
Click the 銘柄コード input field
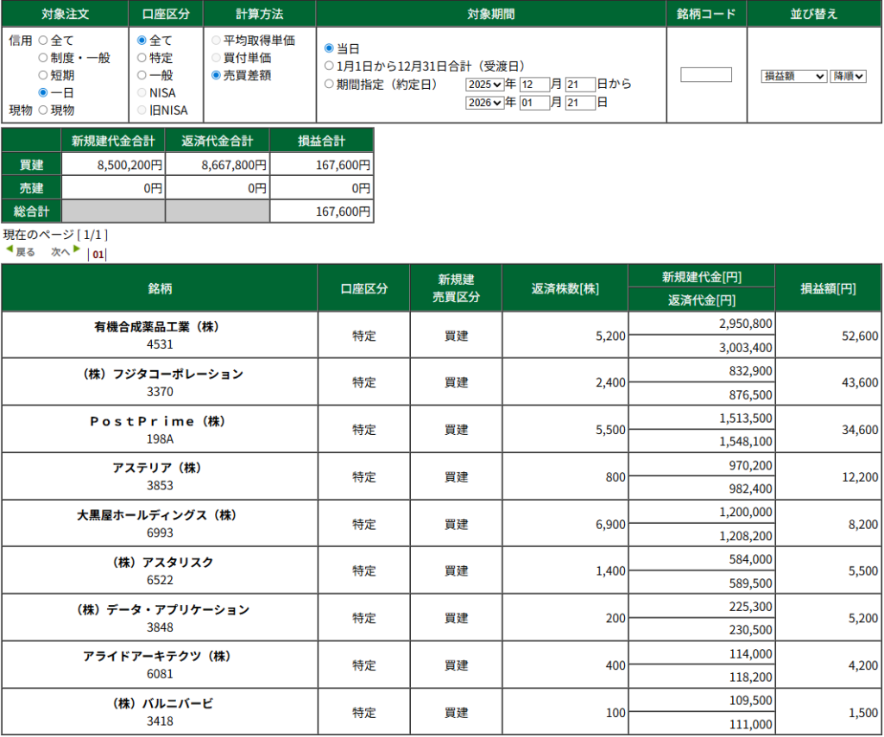(706, 75)
